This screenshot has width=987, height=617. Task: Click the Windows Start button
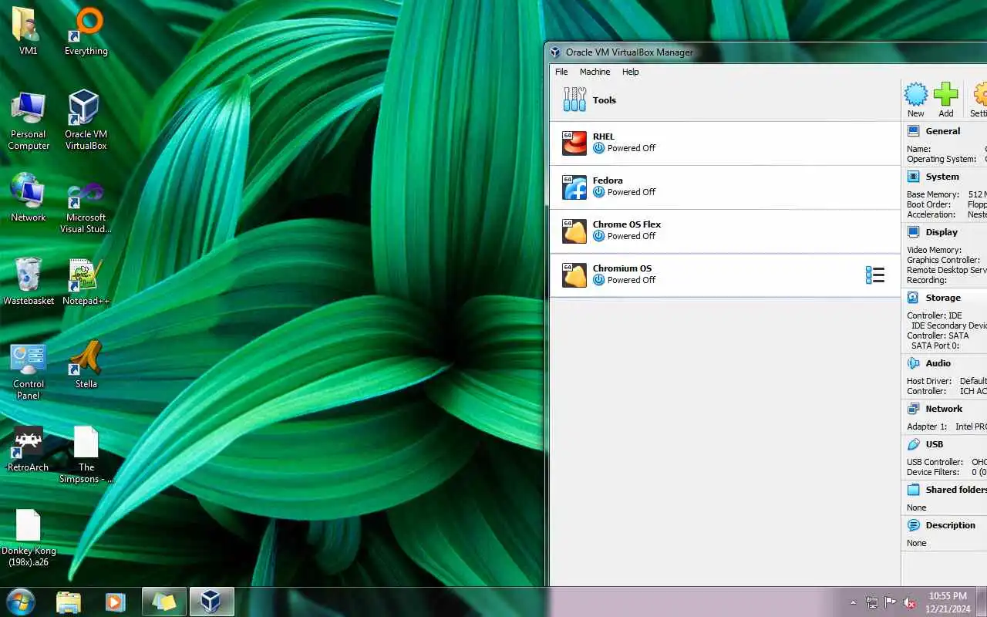21,602
